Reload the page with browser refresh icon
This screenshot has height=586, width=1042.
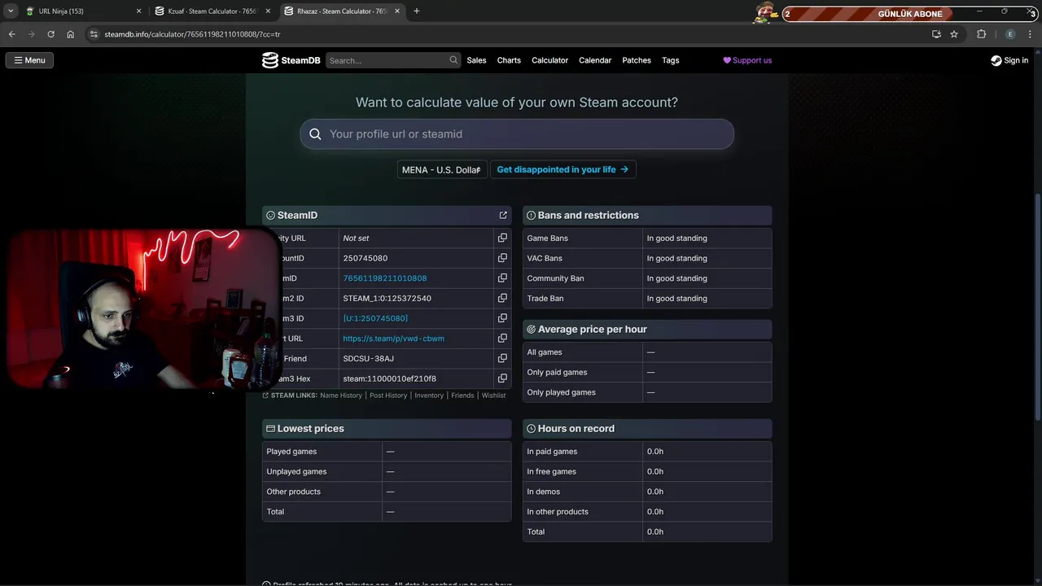pyautogui.click(x=50, y=34)
